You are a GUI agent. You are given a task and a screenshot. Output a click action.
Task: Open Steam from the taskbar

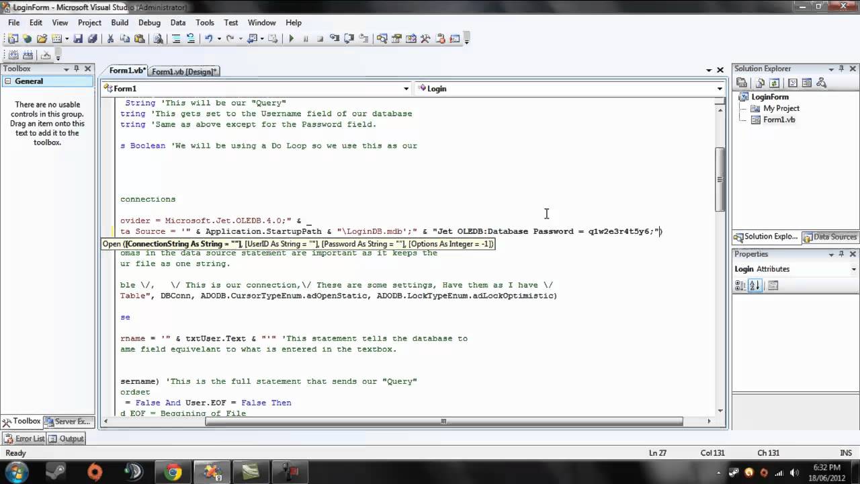click(56, 473)
